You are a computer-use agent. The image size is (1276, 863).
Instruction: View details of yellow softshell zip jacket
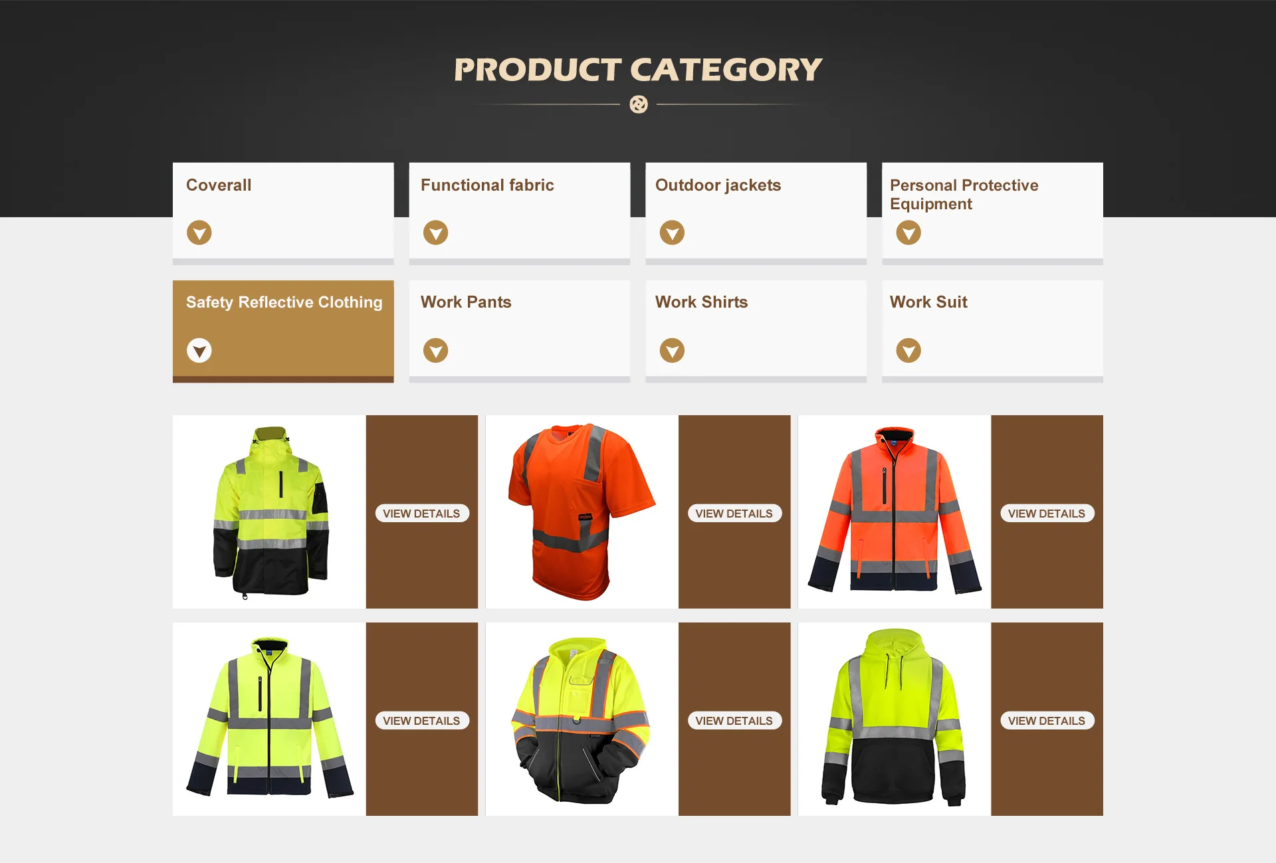422,721
